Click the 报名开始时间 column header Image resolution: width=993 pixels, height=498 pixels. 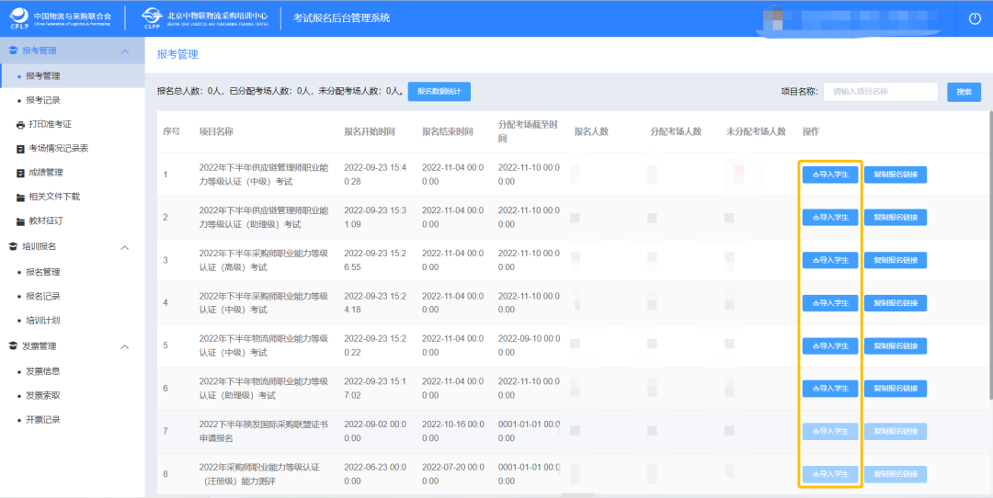point(370,131)
